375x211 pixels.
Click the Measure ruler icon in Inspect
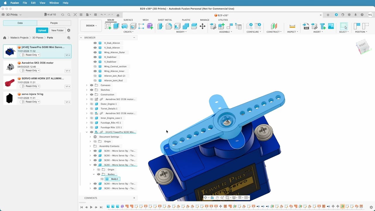(x=292, y=26)
